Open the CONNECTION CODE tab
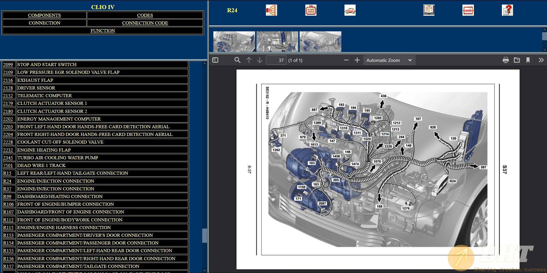 tap(145, 23)
